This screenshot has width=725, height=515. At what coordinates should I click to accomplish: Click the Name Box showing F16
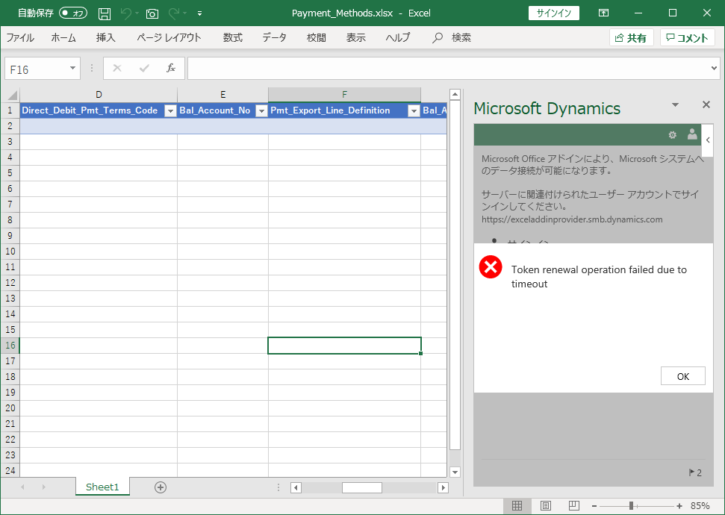tap(37, 69)
